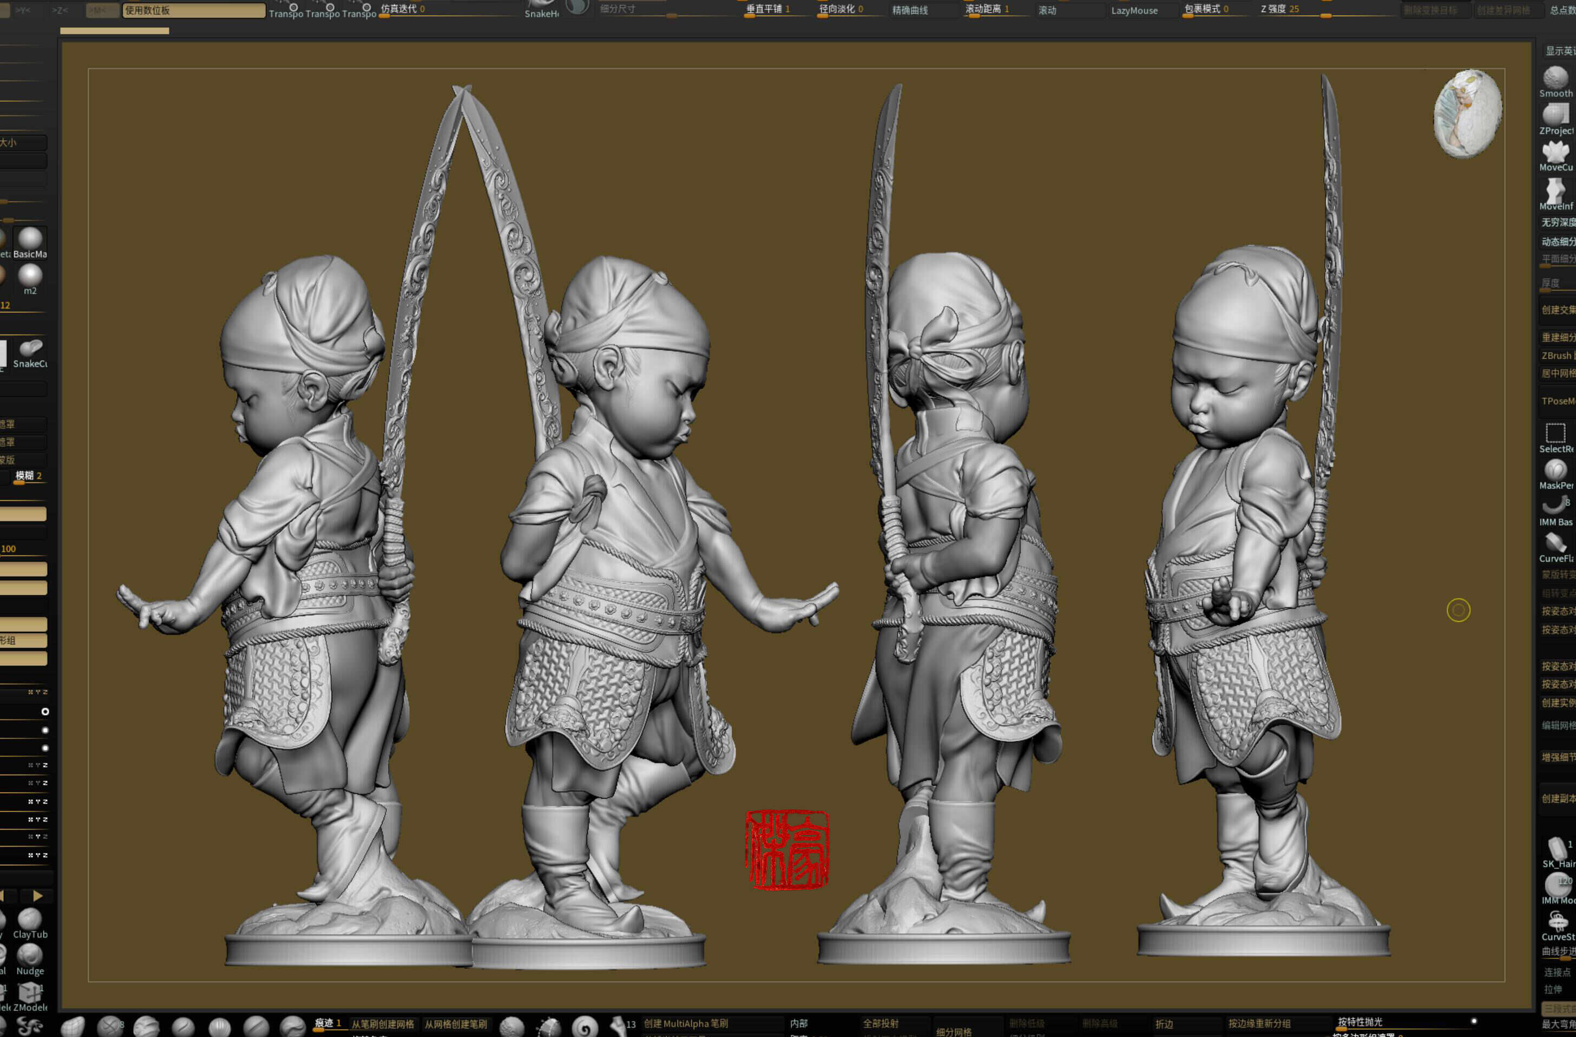Apply the BasicMa material sphere
1576x1037 pixels.
coord(30,242)
